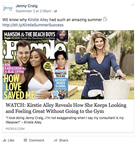
Task: Click the Jenny Craig profile logo avatar
Action: [x=8, y=8]
